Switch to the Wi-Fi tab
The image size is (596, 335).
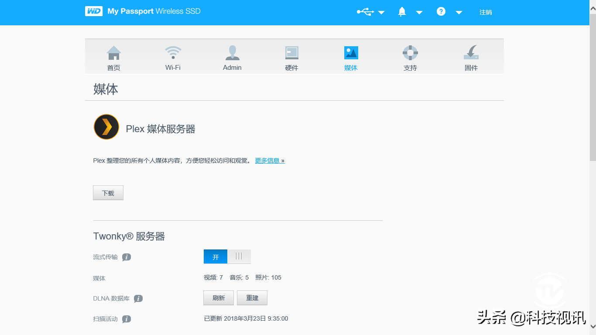click(x=173, y=58)
